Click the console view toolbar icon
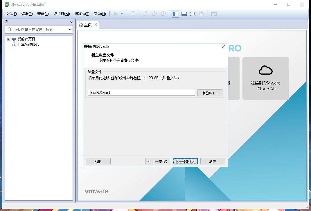 point(214,14)
